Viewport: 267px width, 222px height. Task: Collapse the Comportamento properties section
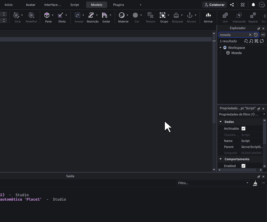(x=221, y=159)
